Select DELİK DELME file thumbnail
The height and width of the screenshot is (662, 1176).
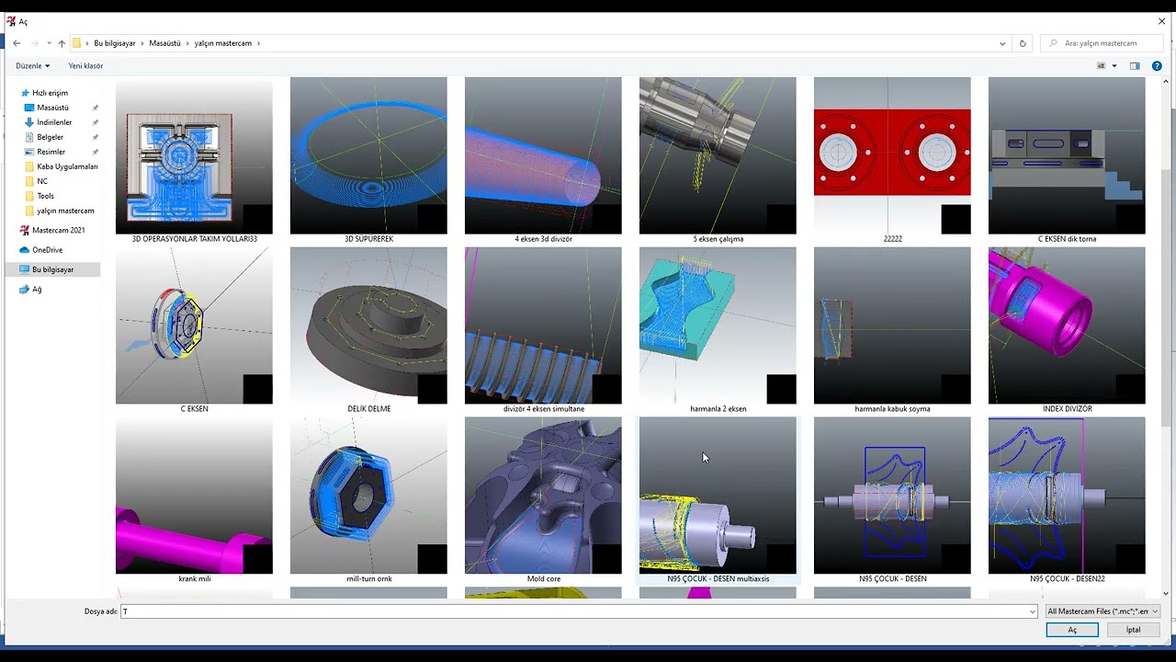coord(368,325)
